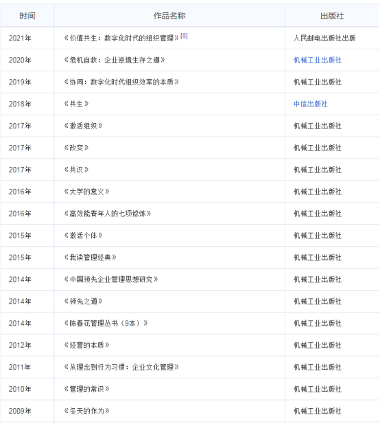380x426 pixels.
Task: Click the 作品名称 column header
Action: pos(169,16)
